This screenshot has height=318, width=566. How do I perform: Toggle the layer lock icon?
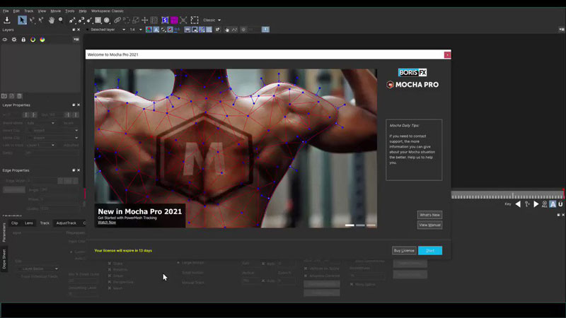click(23, 40)
